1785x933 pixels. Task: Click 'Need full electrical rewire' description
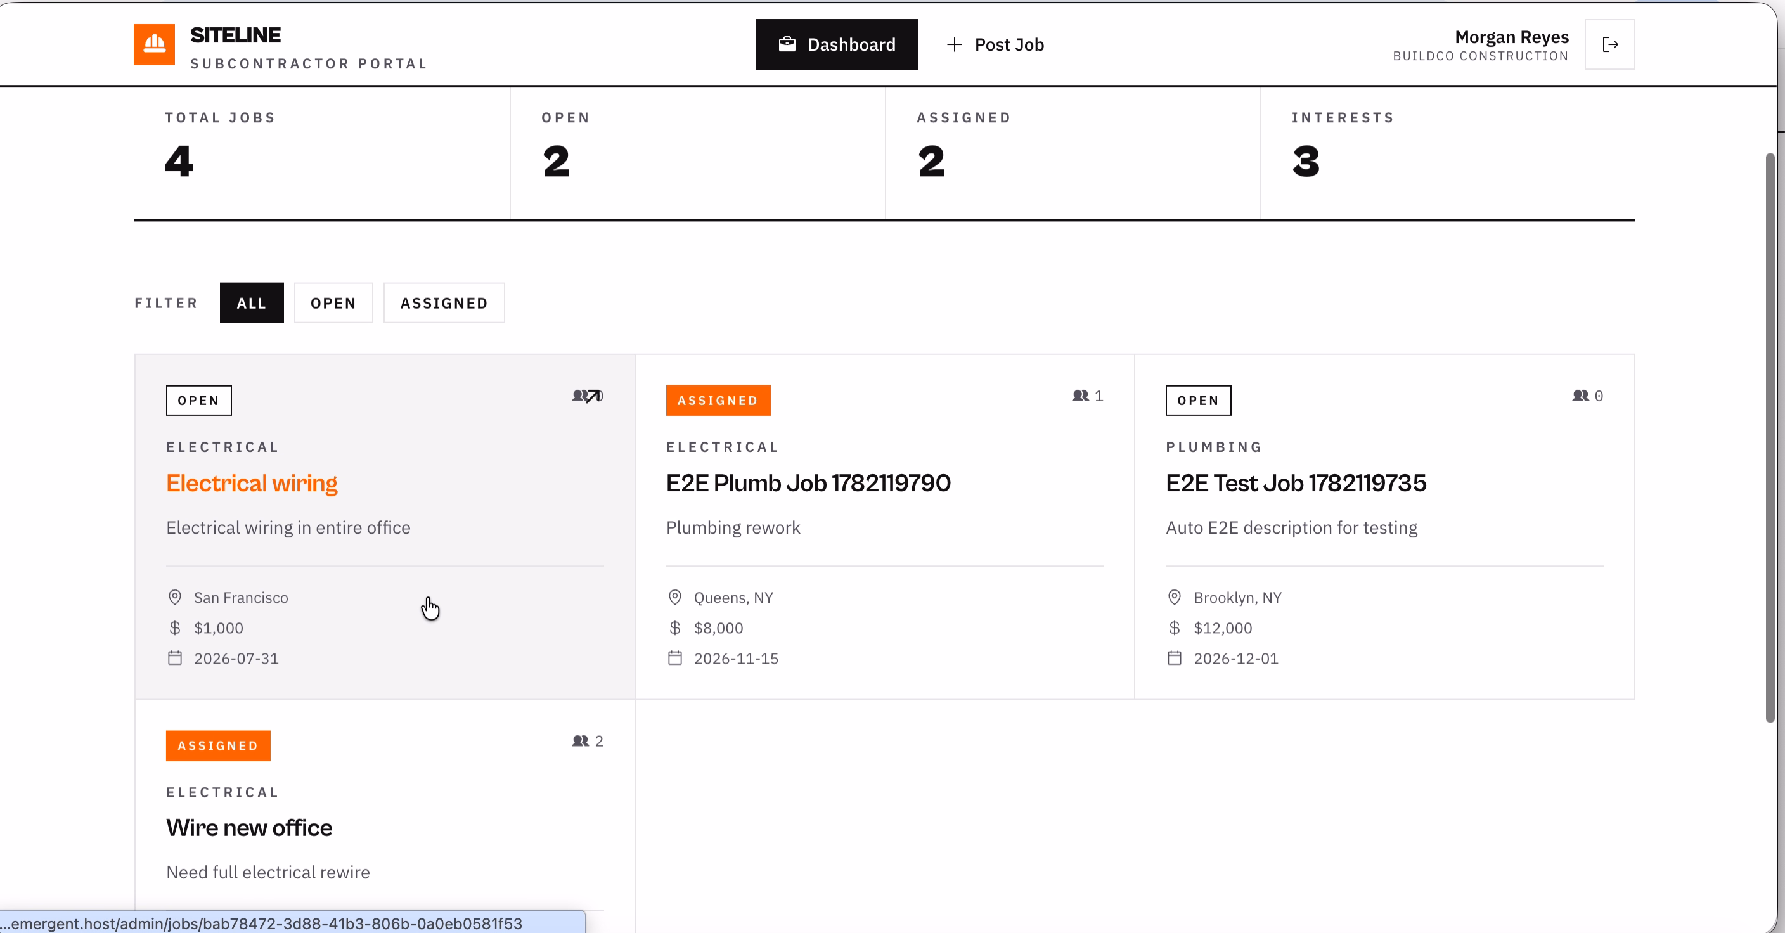pos(268,872)
